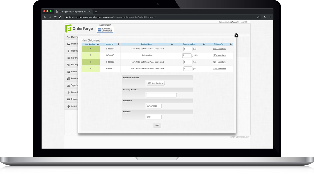Click the Log Off link
The image size is (314, 174).
(244, 22)
